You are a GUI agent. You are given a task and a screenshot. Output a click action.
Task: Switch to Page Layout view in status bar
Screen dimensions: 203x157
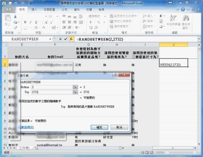(x=147, y=153)
